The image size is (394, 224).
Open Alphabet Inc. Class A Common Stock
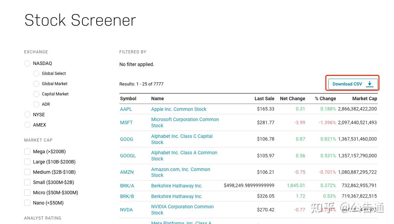point(184,156)
